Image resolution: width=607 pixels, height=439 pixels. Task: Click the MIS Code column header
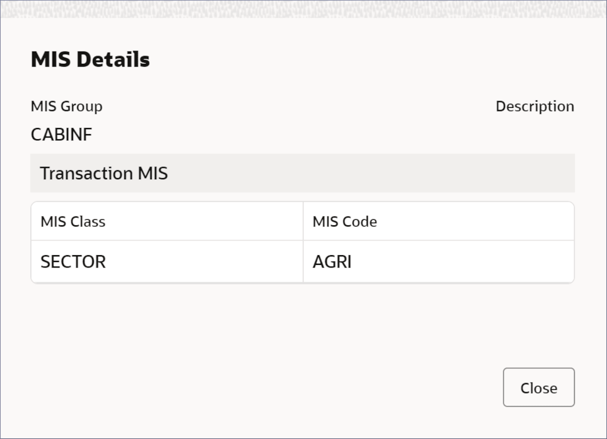click(344, 222)
